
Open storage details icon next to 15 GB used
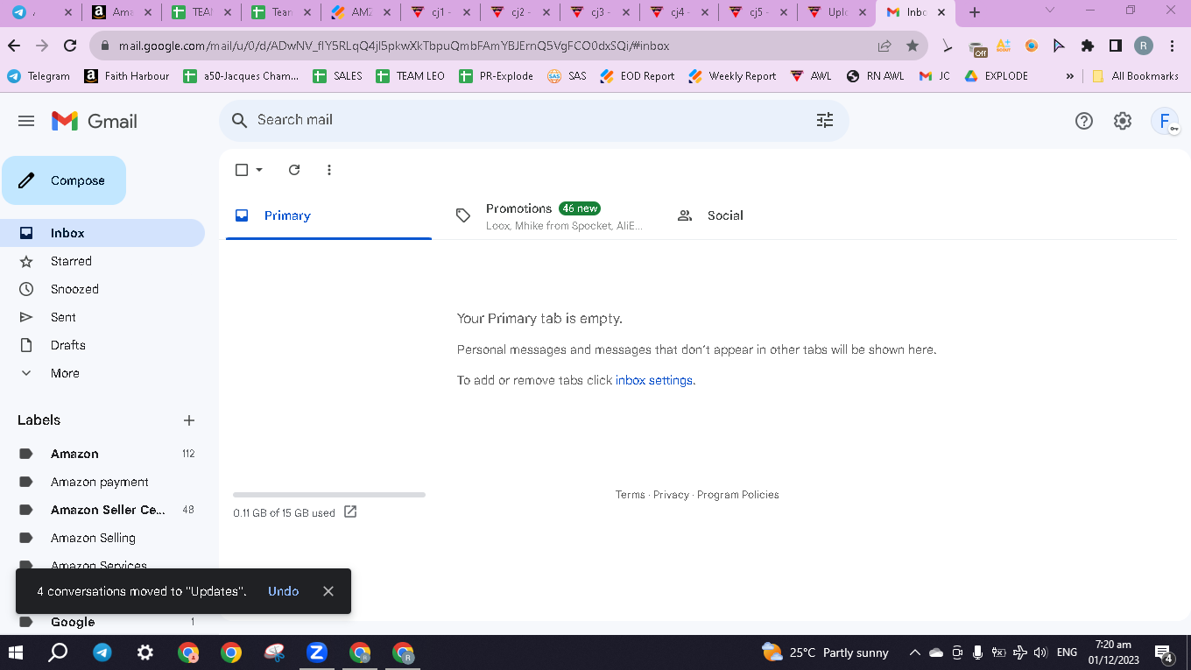(x=350, y=512)
